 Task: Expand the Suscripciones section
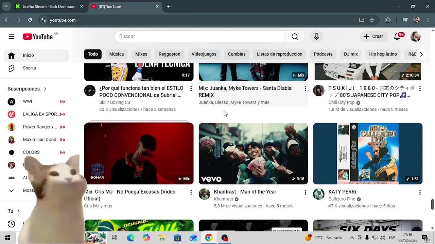pyautogui.click(x=27, y=89)
